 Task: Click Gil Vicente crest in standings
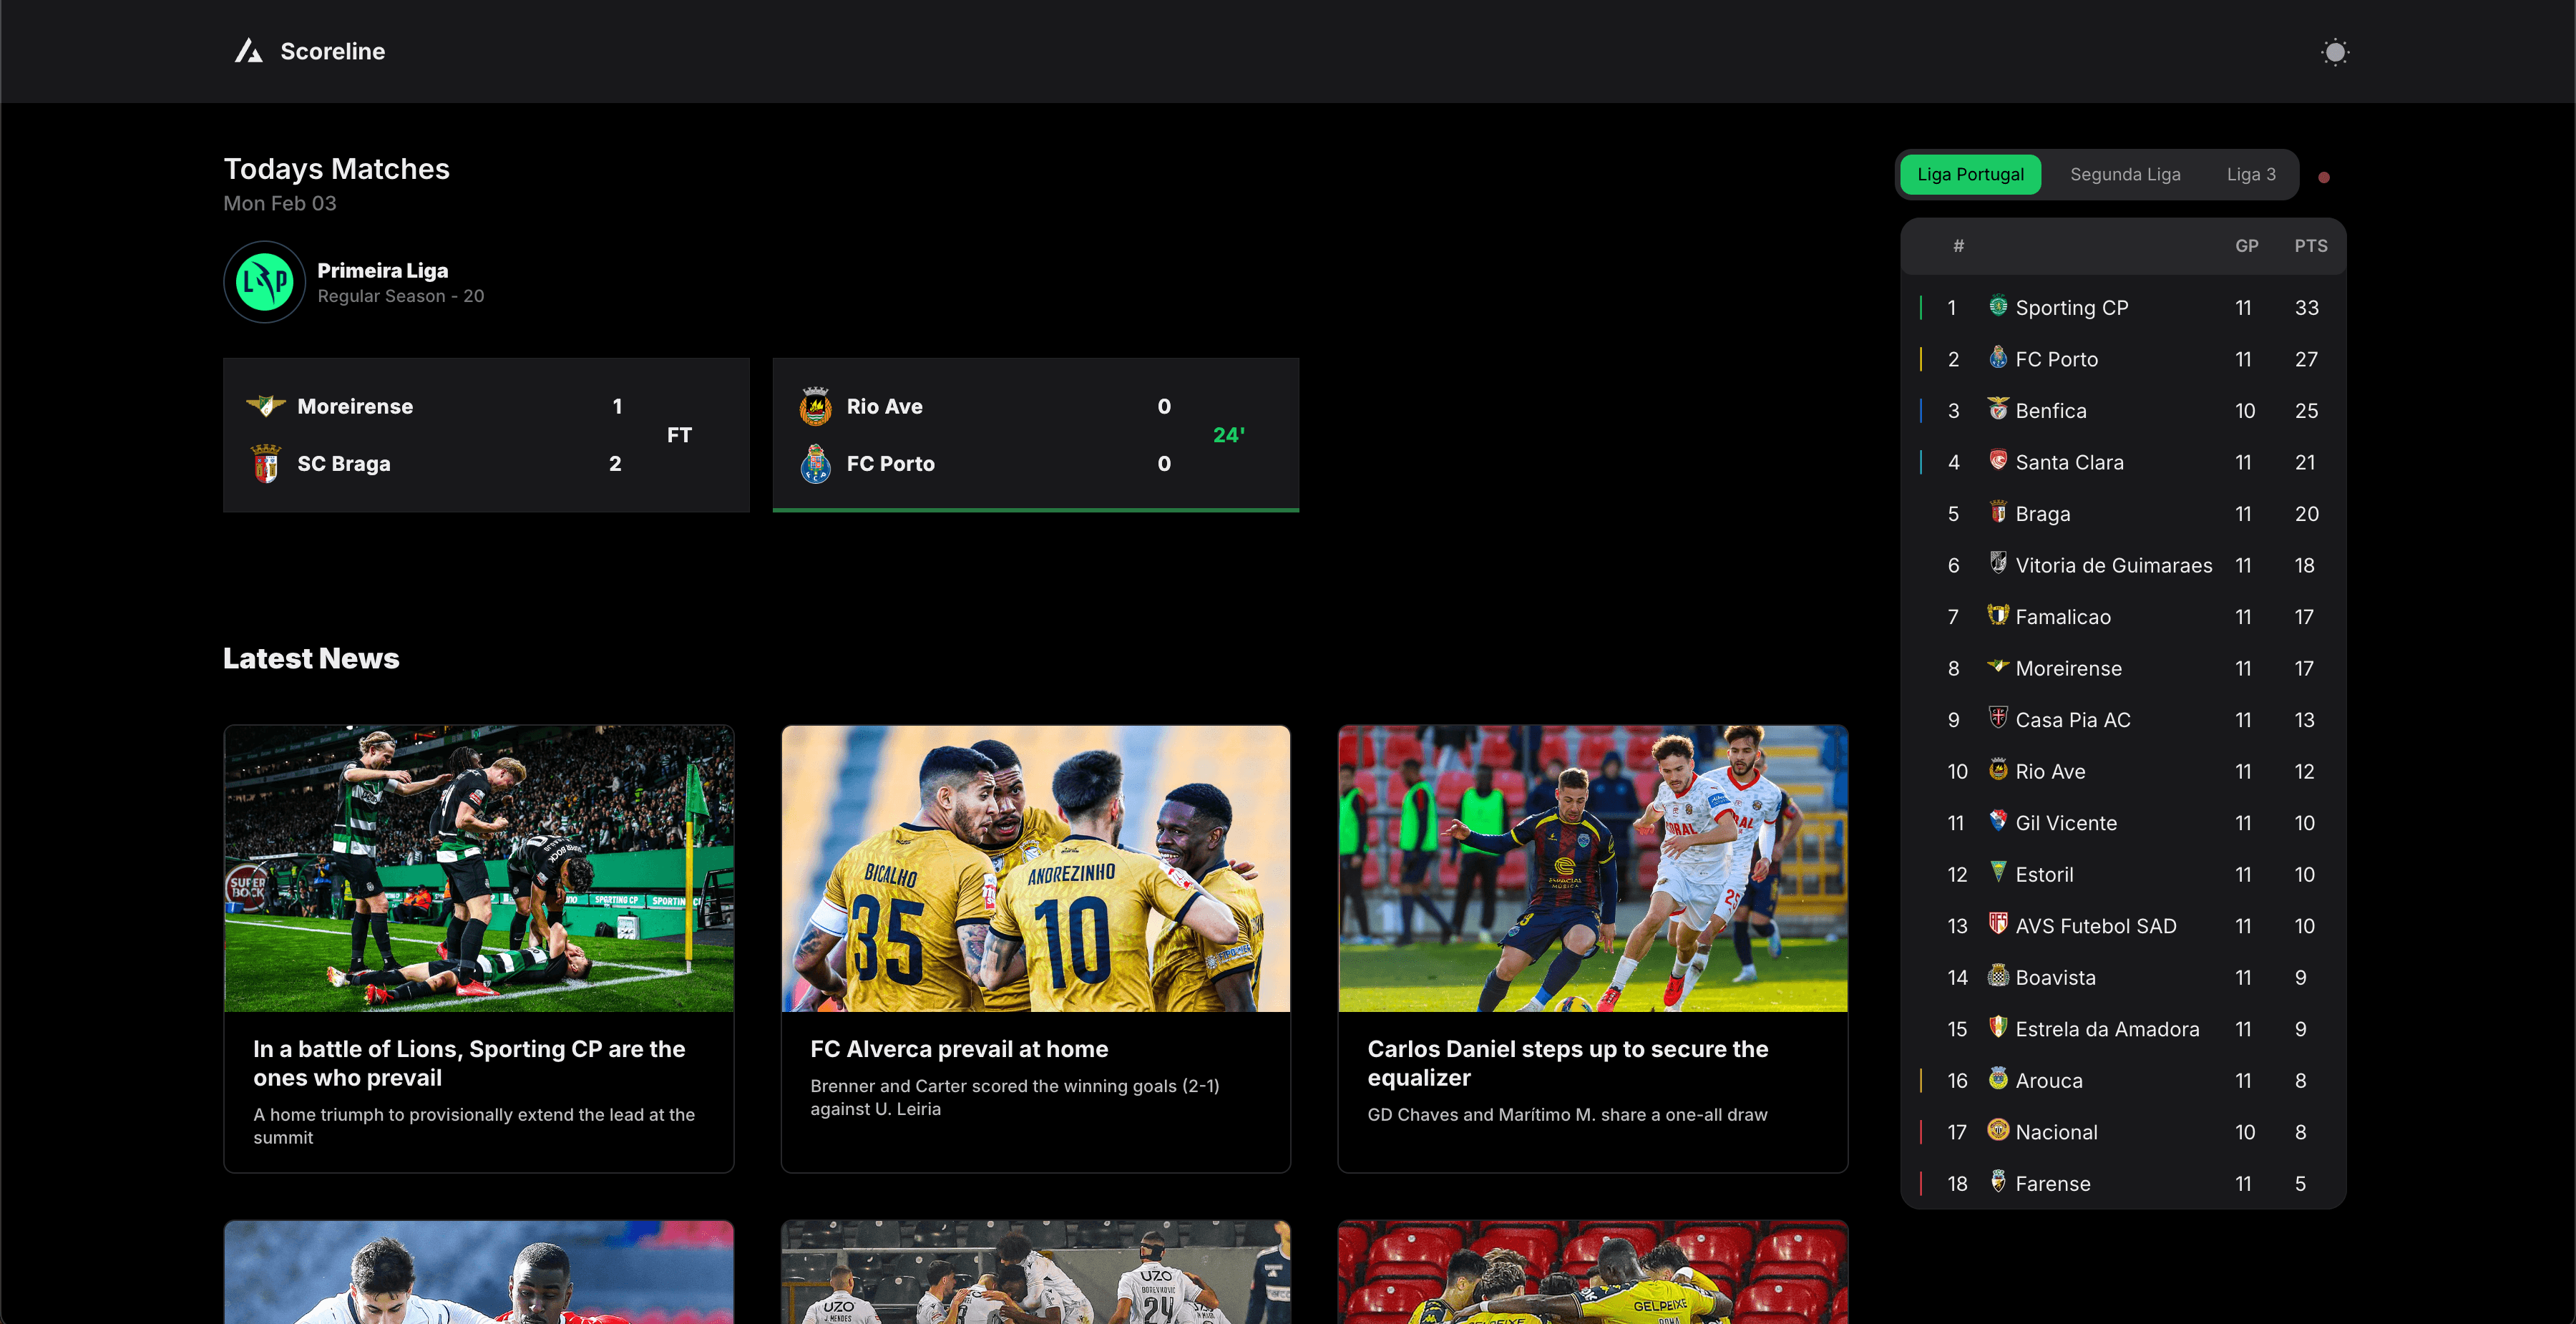[1998, 821]
